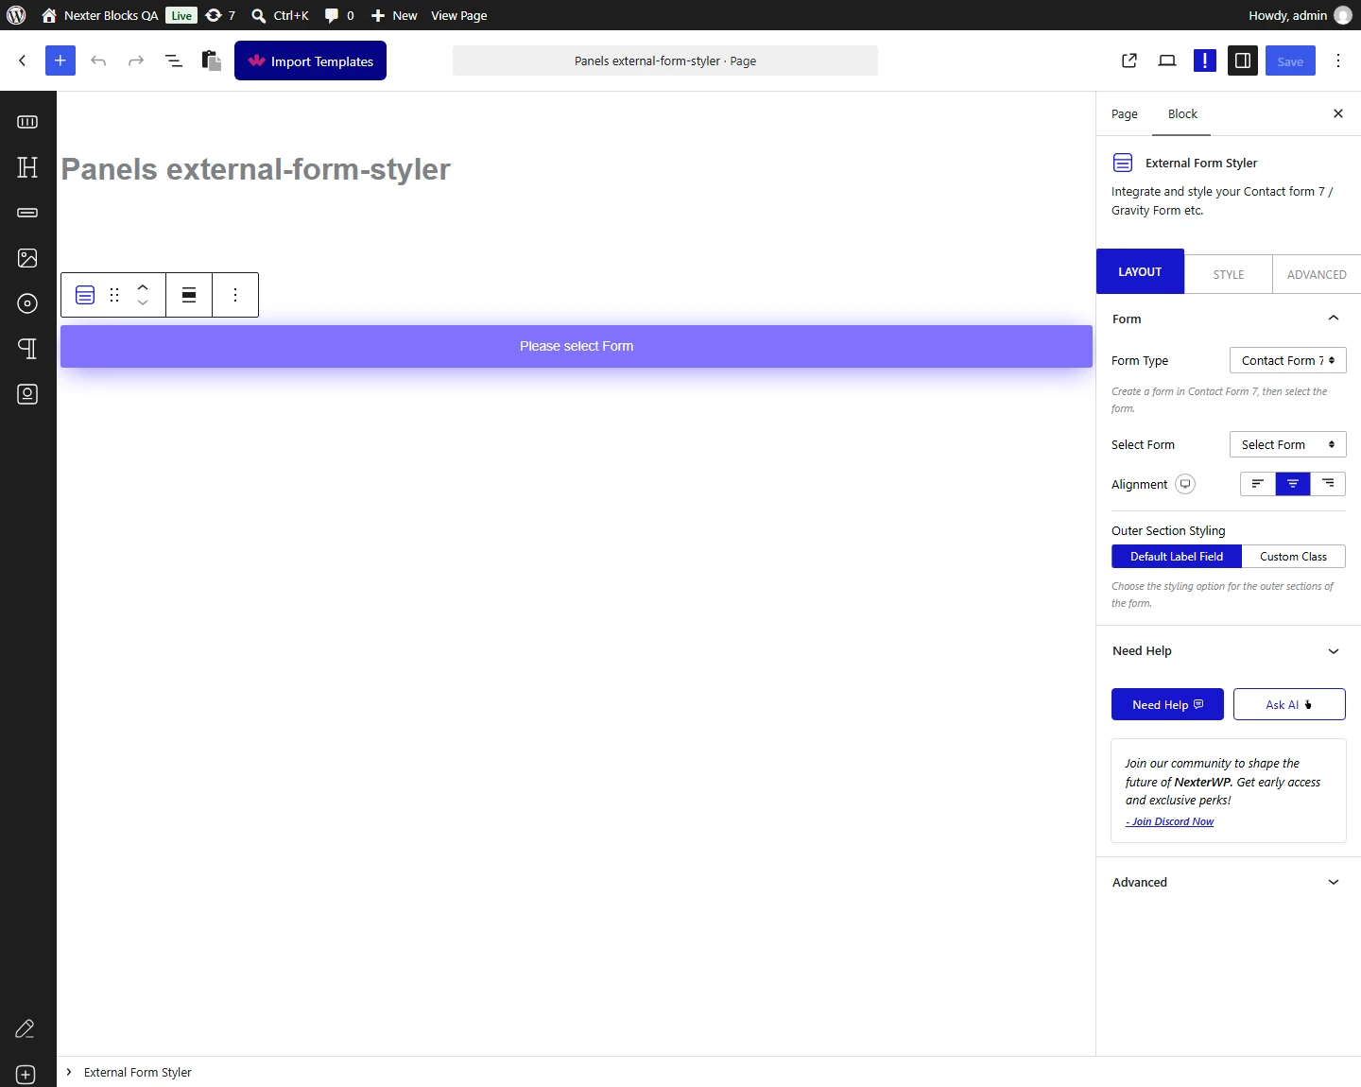
Task: Click the page title document bar
Action: 665,60
